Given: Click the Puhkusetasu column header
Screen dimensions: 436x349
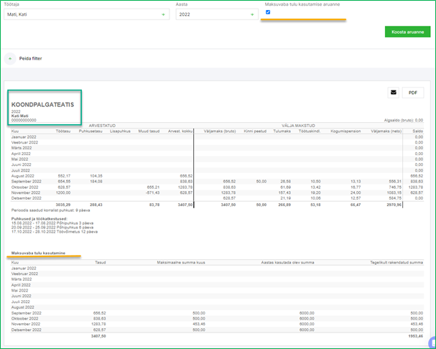Looking at the screenshot, I should click(x=91, y=131).
